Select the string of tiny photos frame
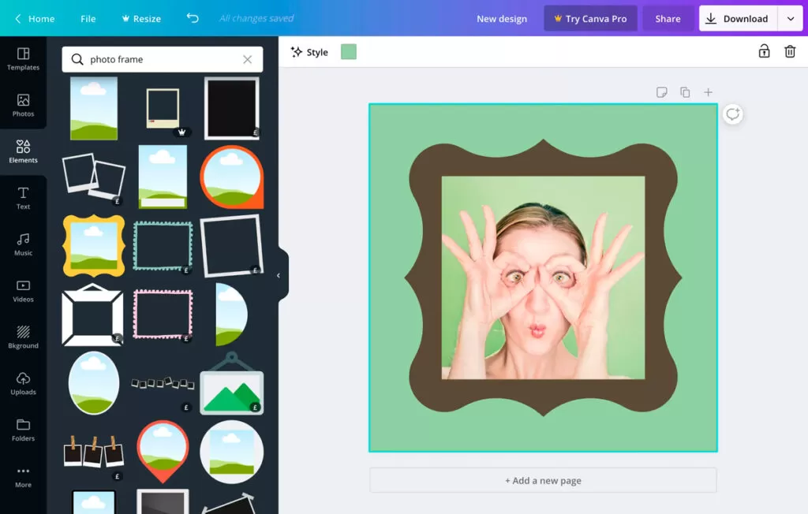The image size is (808, 514). pos(163,384)
